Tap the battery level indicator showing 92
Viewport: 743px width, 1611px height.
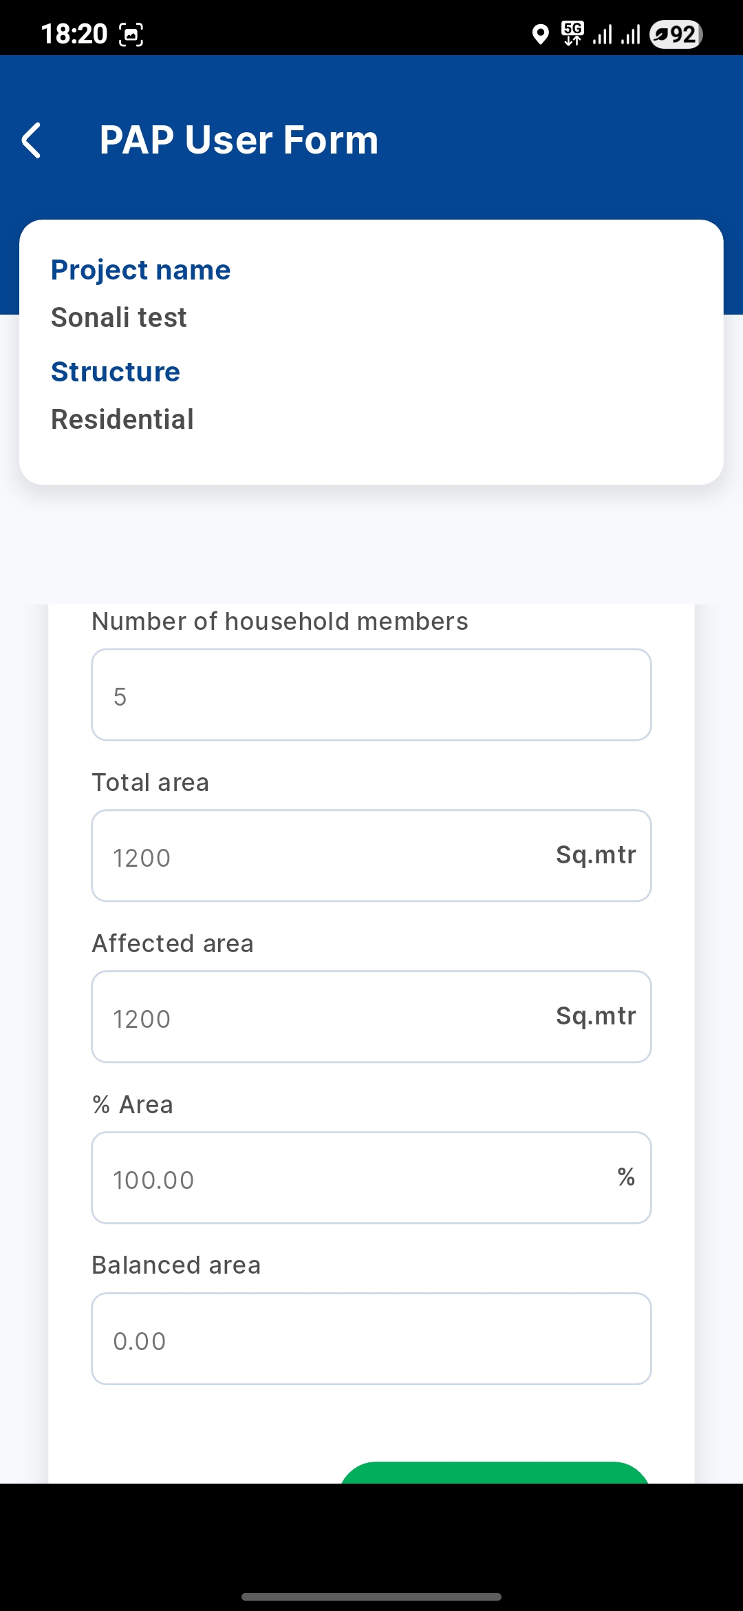click(x=676, y=34)
